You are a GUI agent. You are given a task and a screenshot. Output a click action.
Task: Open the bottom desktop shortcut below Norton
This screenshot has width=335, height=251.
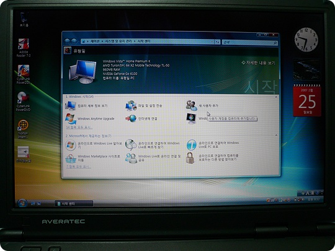24,154
